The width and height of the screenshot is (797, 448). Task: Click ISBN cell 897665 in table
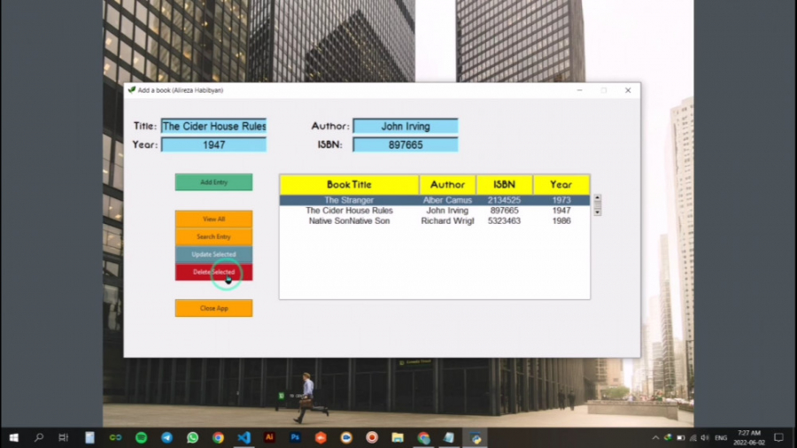(x=504, y=211)
